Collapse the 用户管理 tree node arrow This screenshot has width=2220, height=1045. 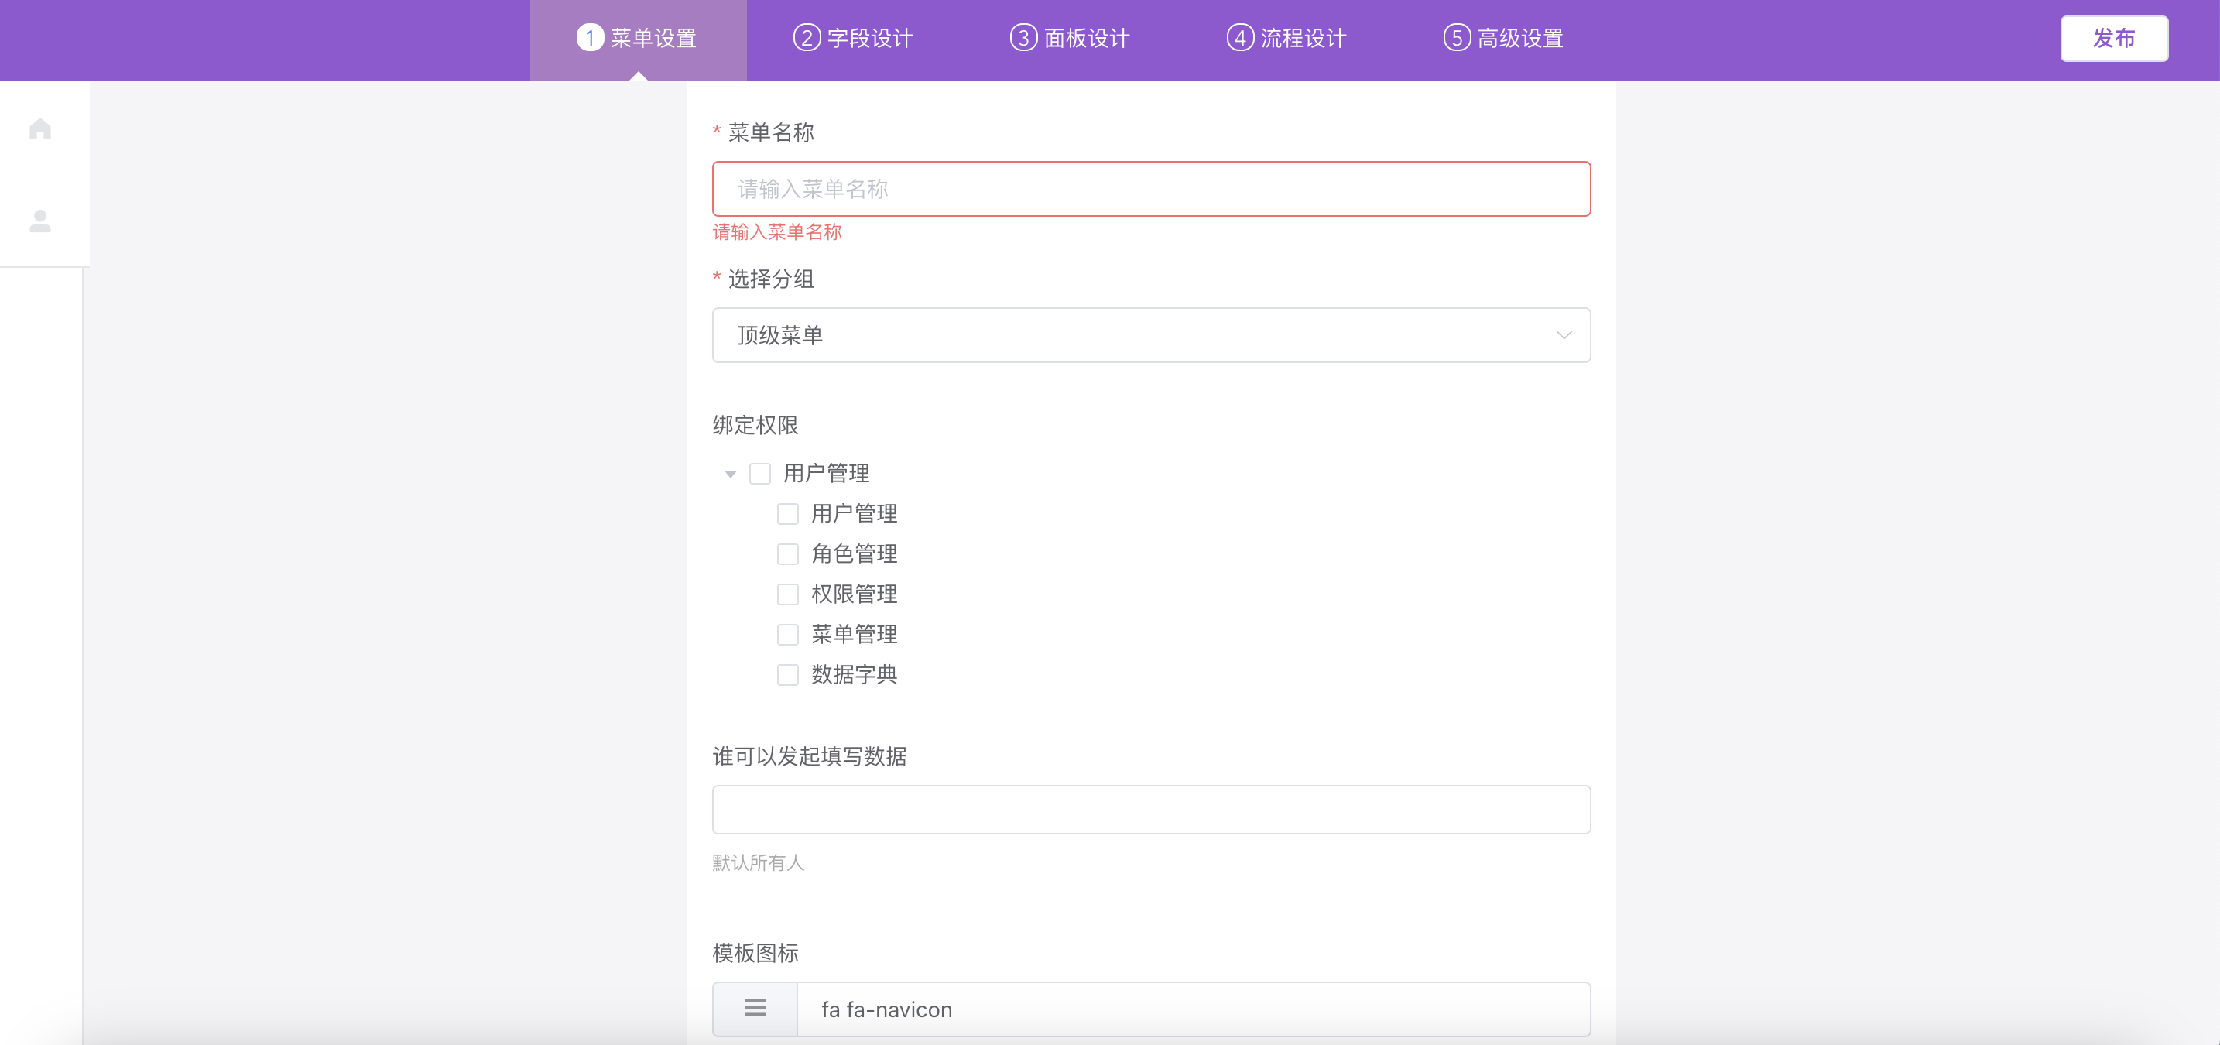click(x=731, y=475)
